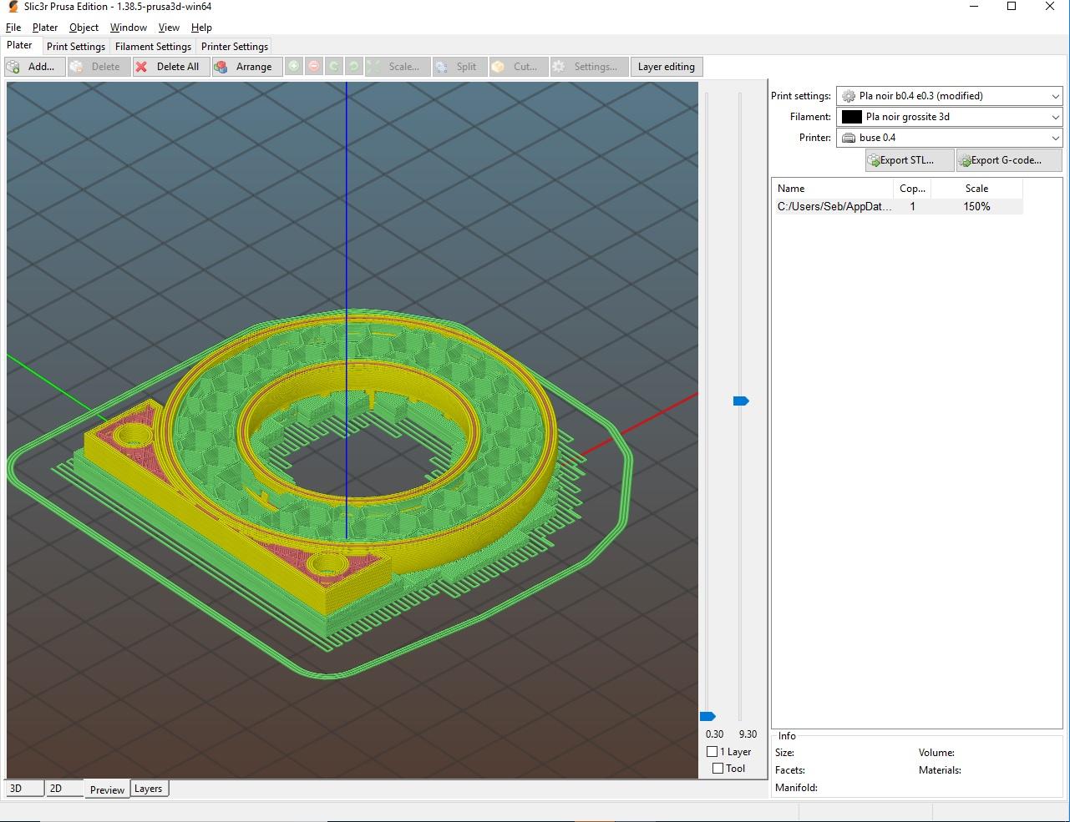Click the Cut object tool
The width and height of the screenshot is (1070, 822).
tap(518, 67)
